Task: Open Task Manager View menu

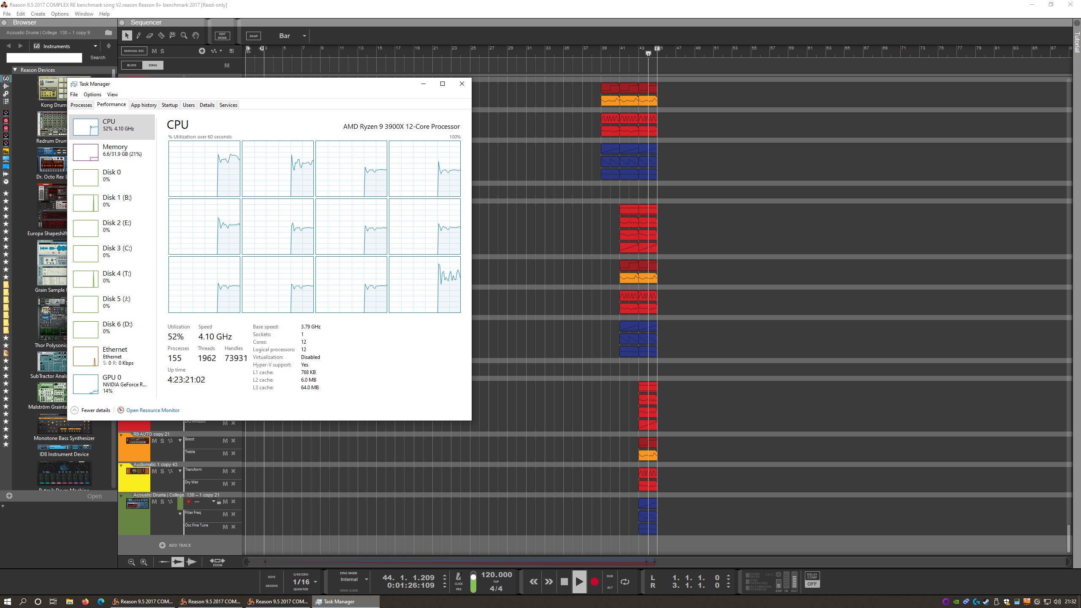Action: pyautogui.click(x=112, y=95)
